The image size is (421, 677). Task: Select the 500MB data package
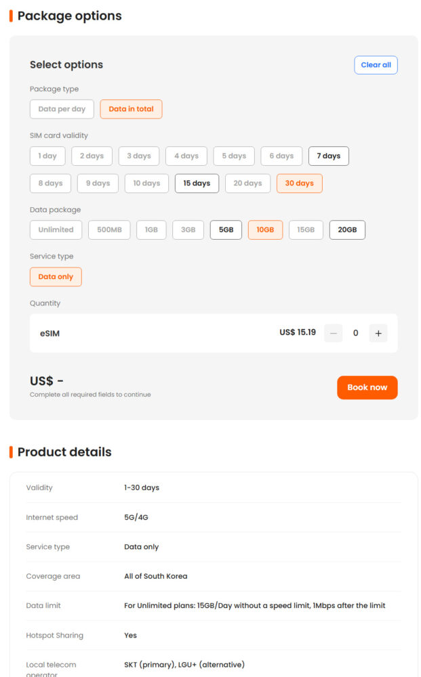point(109,230)
